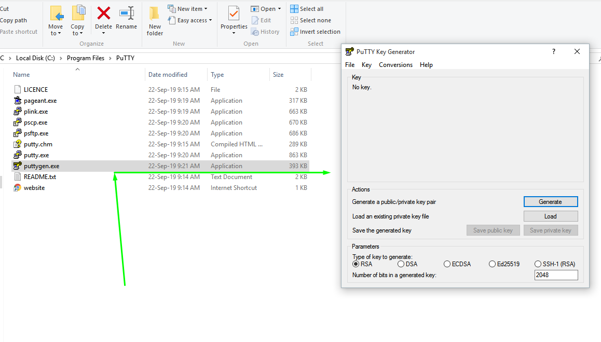
Task: Select the SSH-1 (RSA) key type
Action: (x=538, y=264)
